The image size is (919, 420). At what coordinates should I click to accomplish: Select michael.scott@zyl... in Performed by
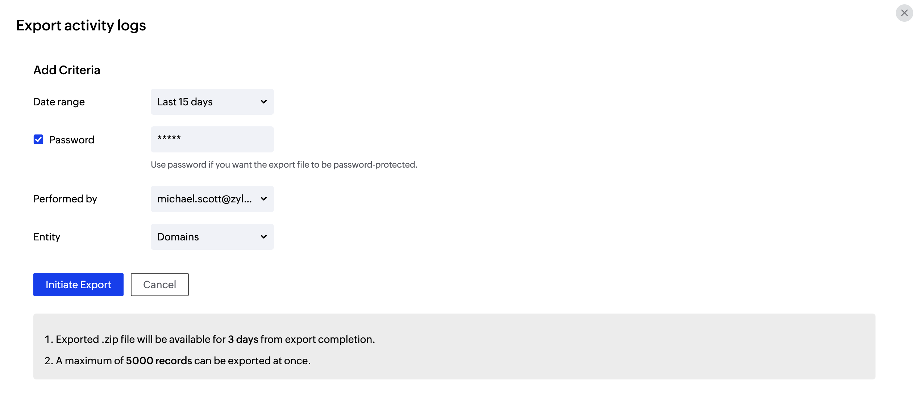click(212, 199)
